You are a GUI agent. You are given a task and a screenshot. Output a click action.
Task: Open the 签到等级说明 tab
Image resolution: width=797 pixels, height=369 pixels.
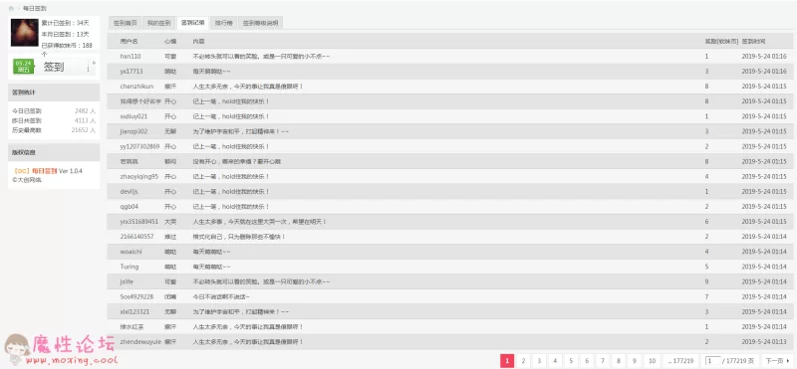(260, 23)
